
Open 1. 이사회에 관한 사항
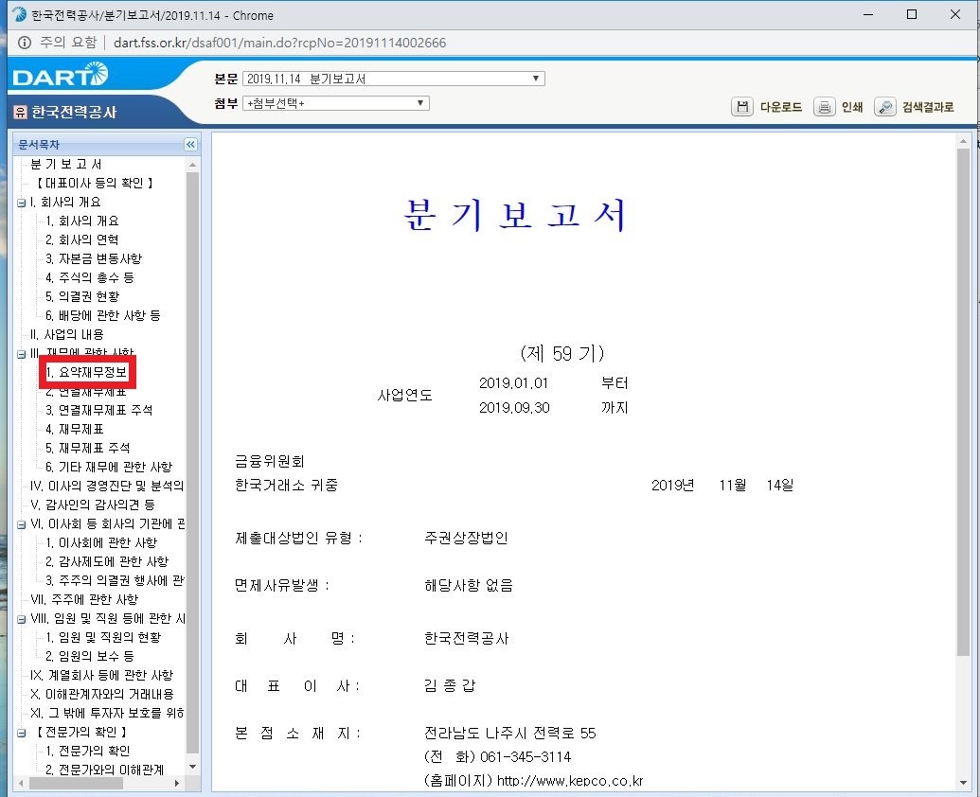coord(101,542)
